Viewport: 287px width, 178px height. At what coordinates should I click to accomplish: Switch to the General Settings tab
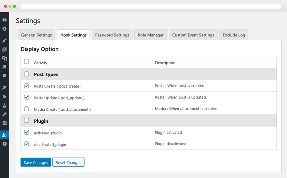click(x=37, y=35)
